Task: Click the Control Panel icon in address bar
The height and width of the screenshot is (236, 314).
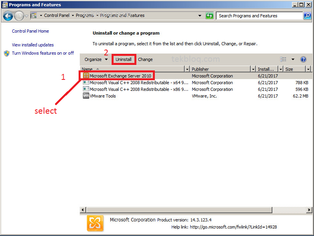Action: click(x=34, y=15)
